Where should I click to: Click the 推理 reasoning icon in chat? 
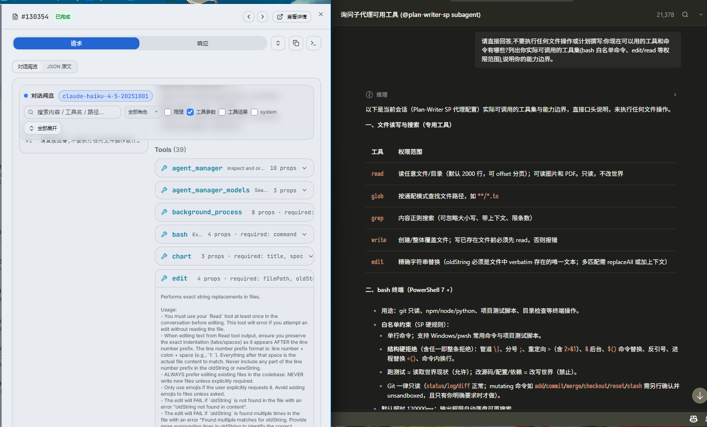tap(369, 95)
